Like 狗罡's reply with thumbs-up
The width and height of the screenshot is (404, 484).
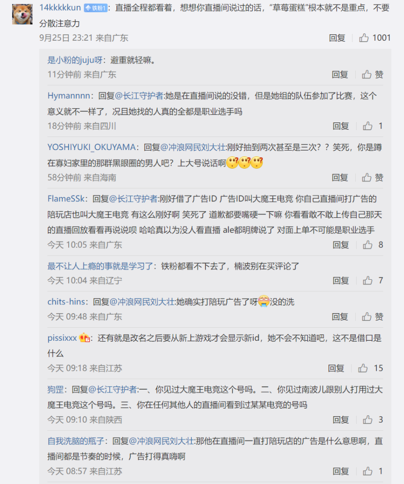(367, 420)
